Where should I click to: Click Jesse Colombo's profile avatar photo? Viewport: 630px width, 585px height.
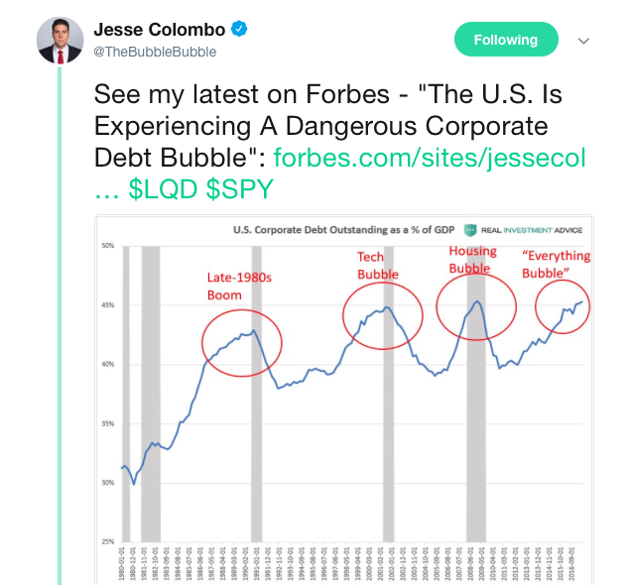60,40
